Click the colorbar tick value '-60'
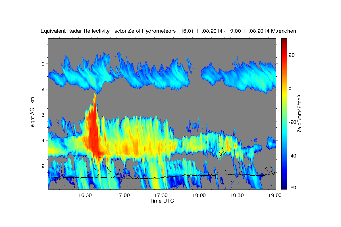The height and width of the screenshot is (227, 341). pos(292,188)
